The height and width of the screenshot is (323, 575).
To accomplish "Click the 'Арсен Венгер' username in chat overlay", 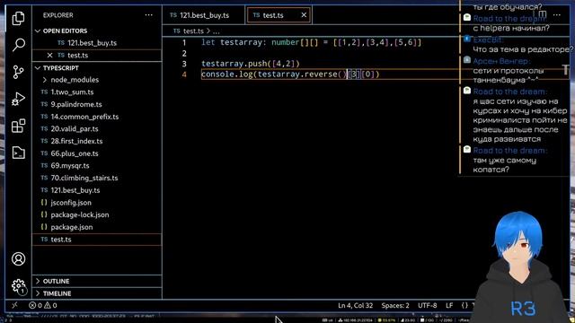I will (x=501, y=61).
